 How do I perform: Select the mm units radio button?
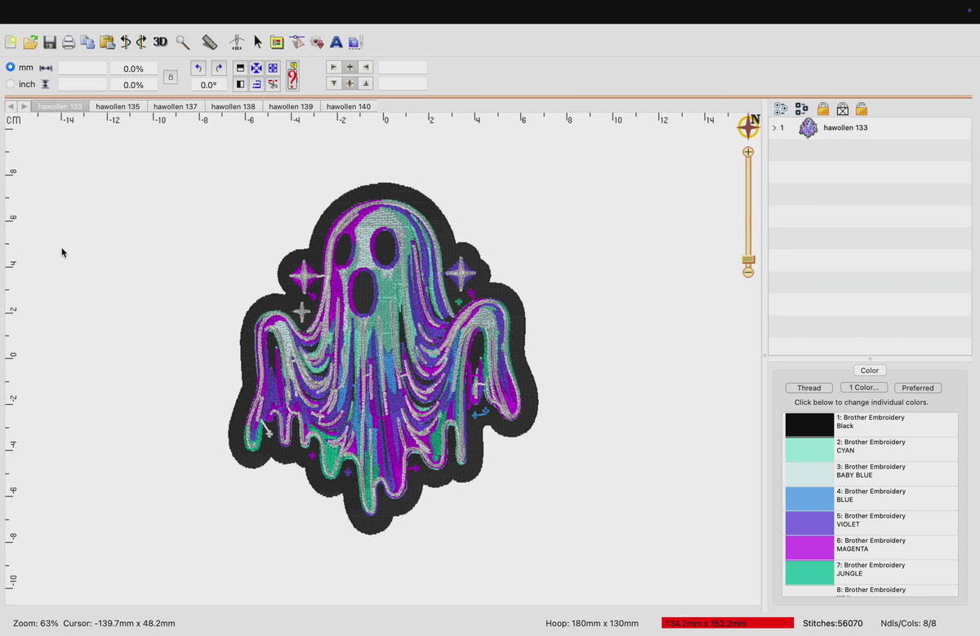(x=11, y=67)
